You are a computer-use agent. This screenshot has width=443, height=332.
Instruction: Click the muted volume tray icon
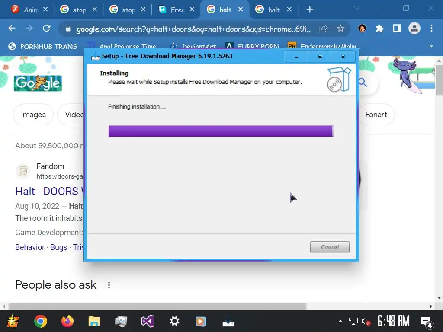(366, 321)
